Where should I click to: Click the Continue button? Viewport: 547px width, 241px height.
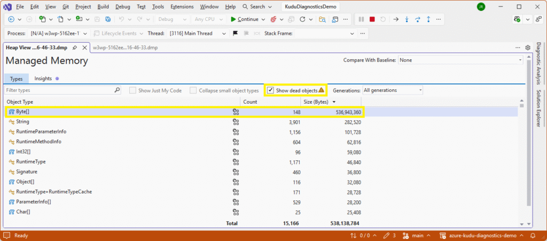pyautogui.click(x=245, y=20)
